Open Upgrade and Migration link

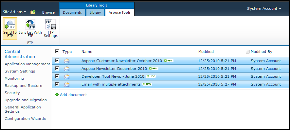(x=26, y=100)
